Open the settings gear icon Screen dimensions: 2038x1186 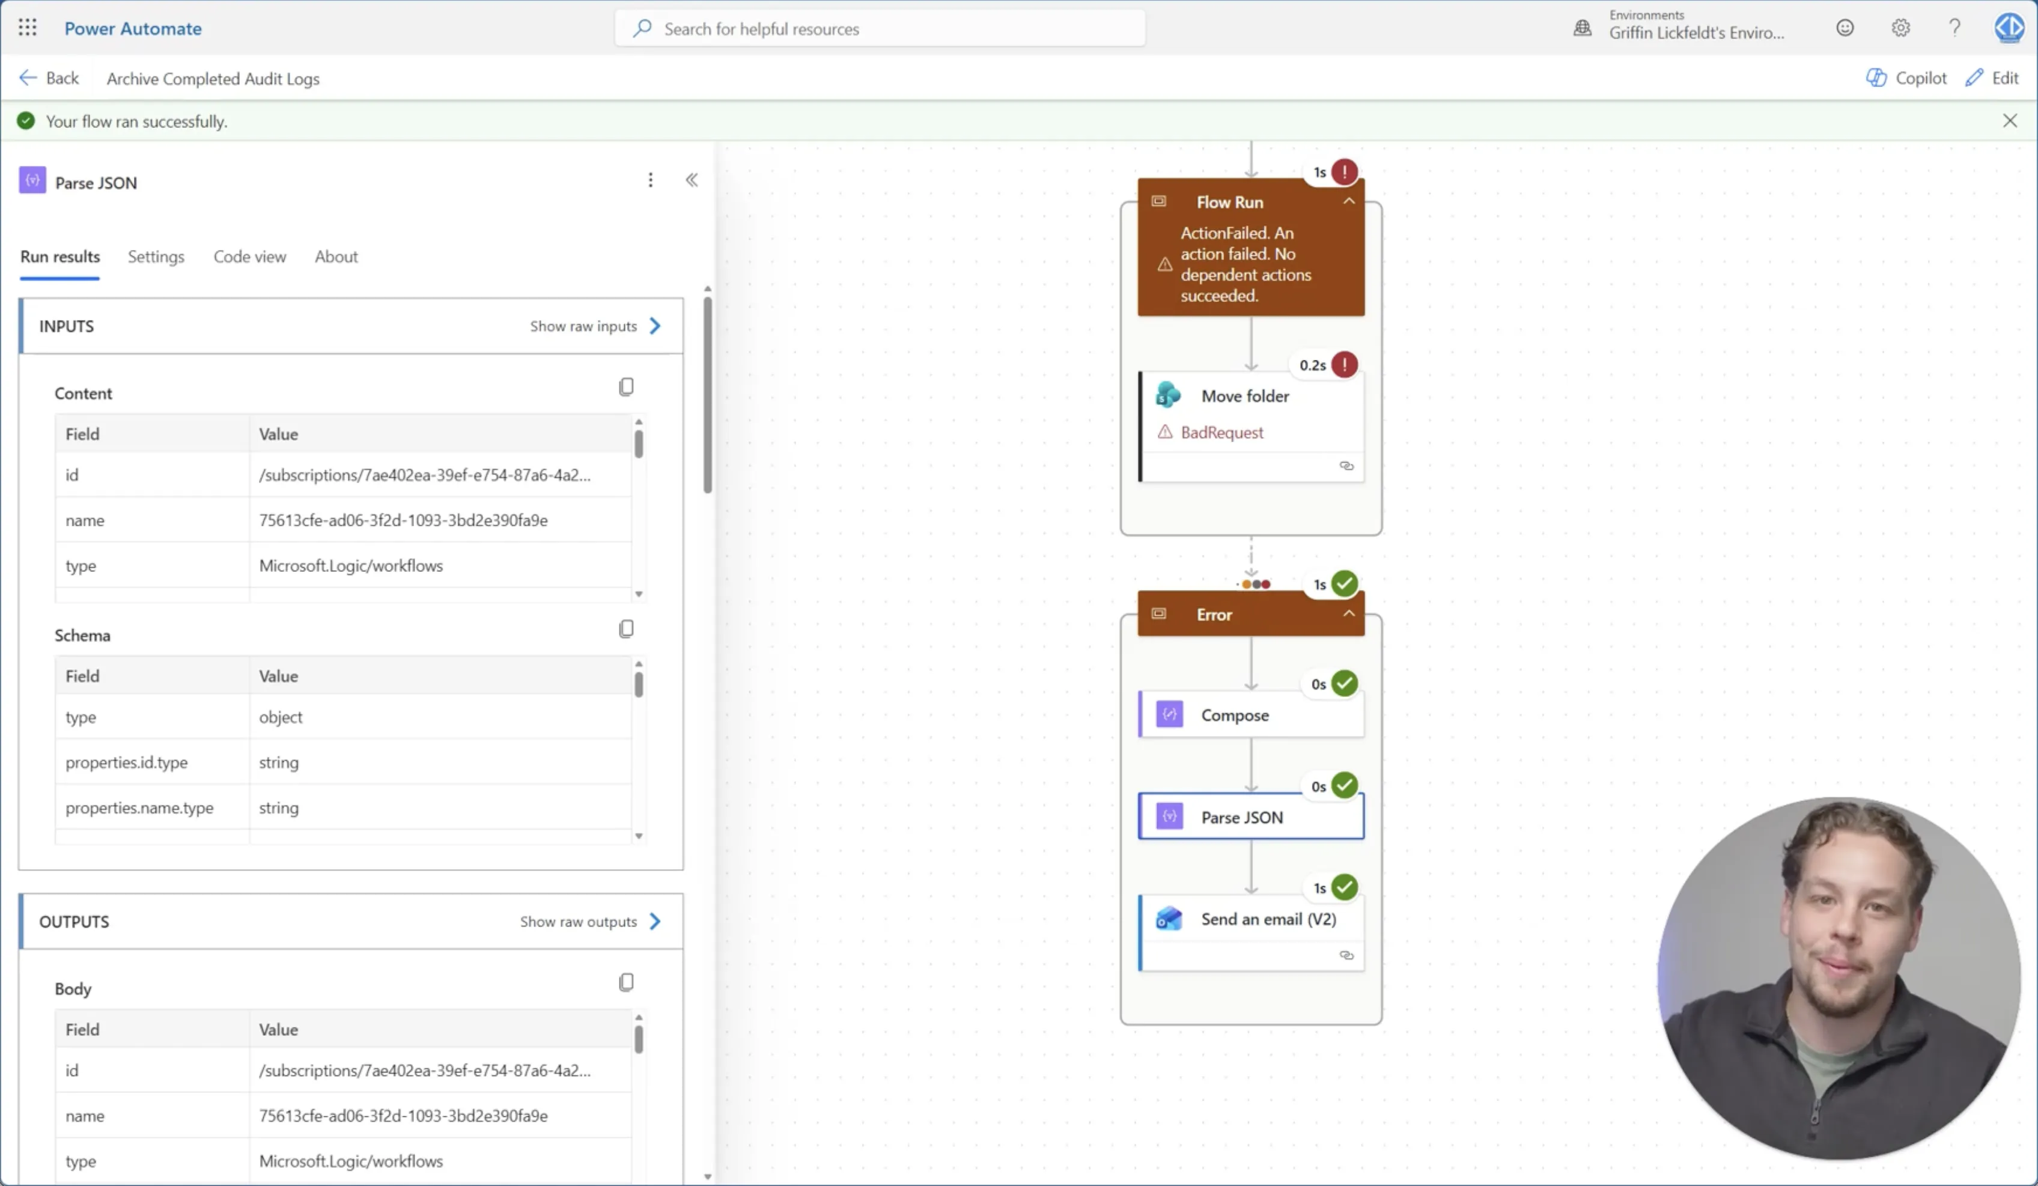[x=1900, y=28]
